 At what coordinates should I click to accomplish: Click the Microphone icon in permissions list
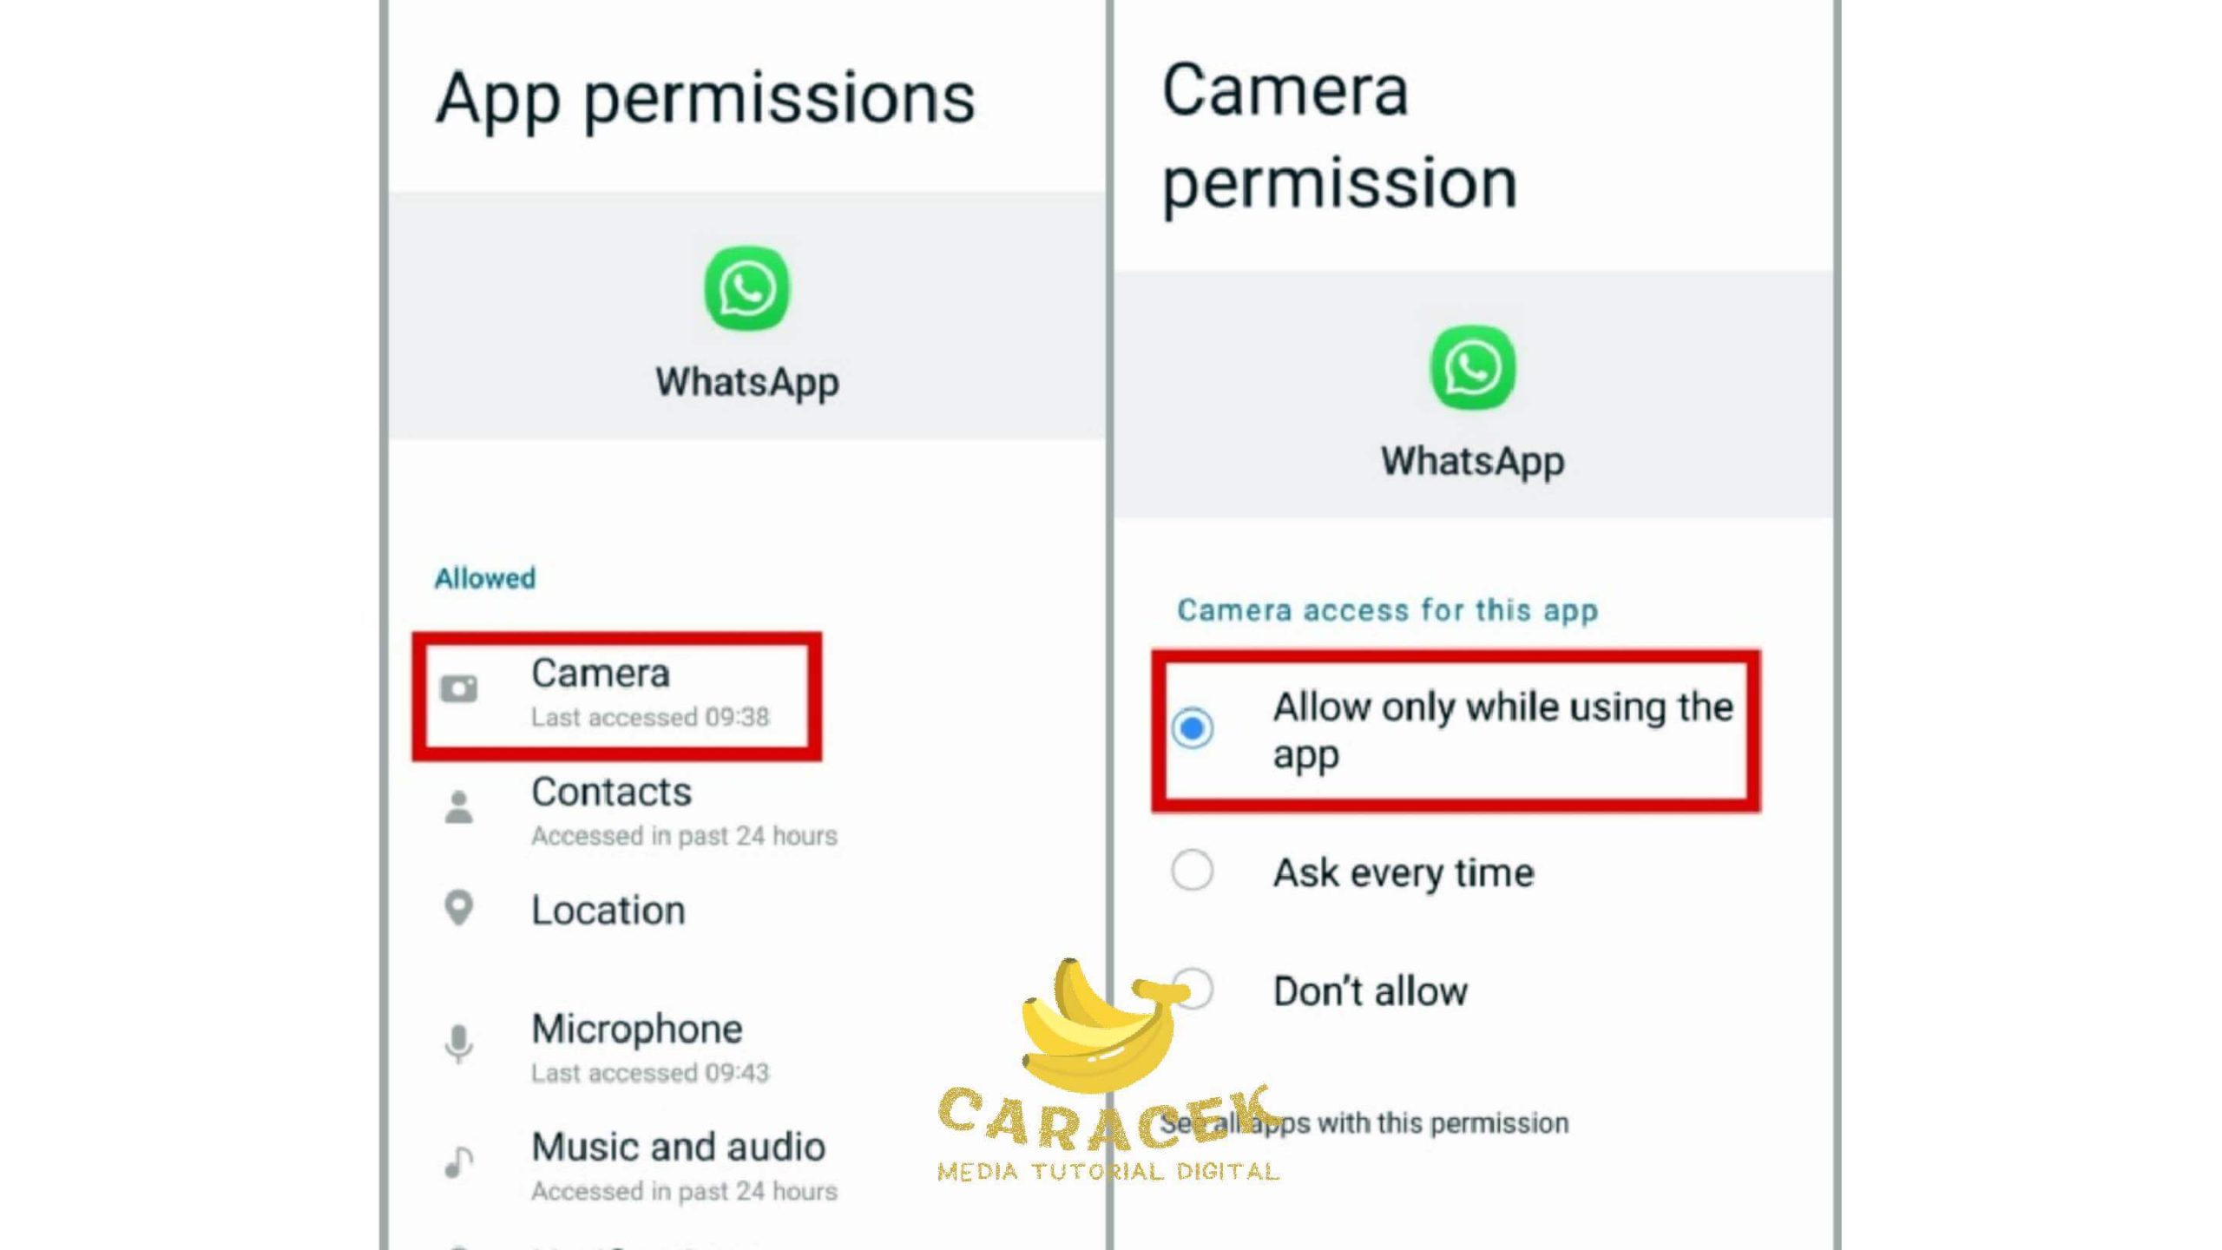(457, 1044)
